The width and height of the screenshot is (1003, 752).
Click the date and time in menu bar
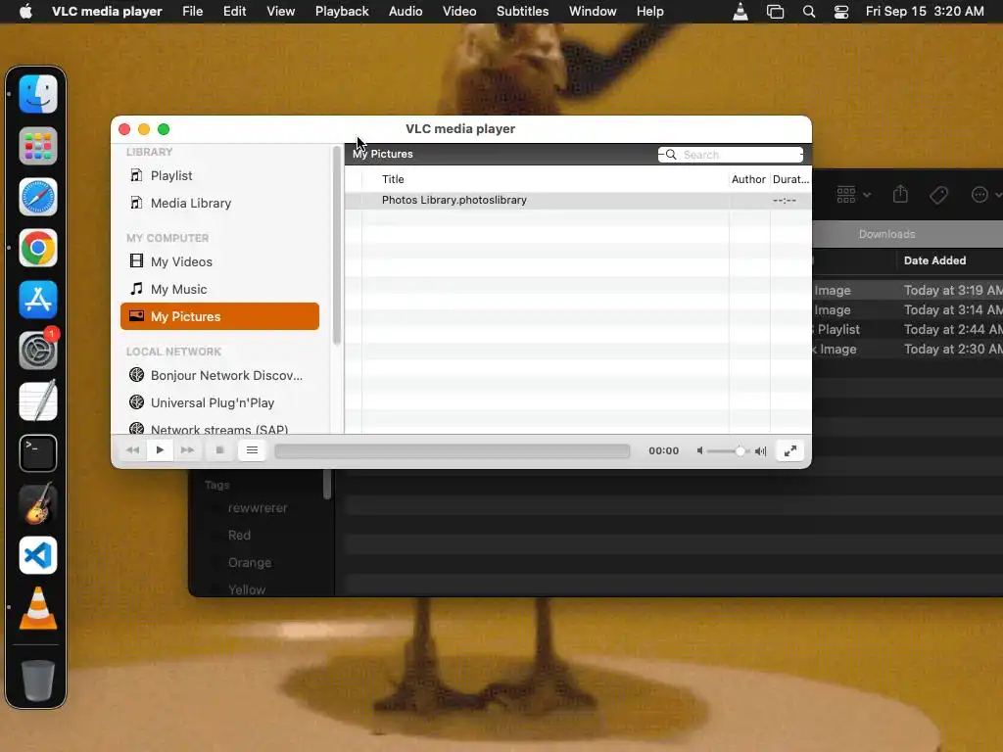point(925,12)
